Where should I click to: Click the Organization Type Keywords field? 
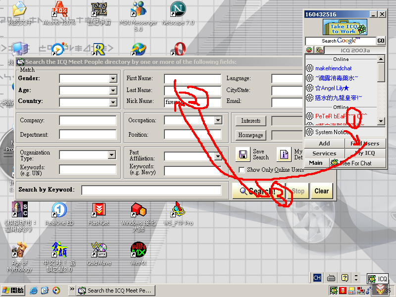(x=88, y=170)
